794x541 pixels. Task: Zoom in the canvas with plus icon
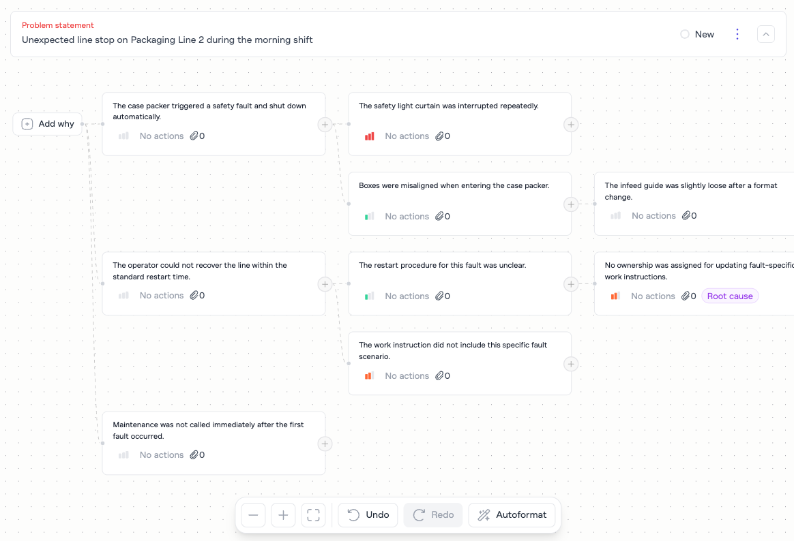coord(283,515)
